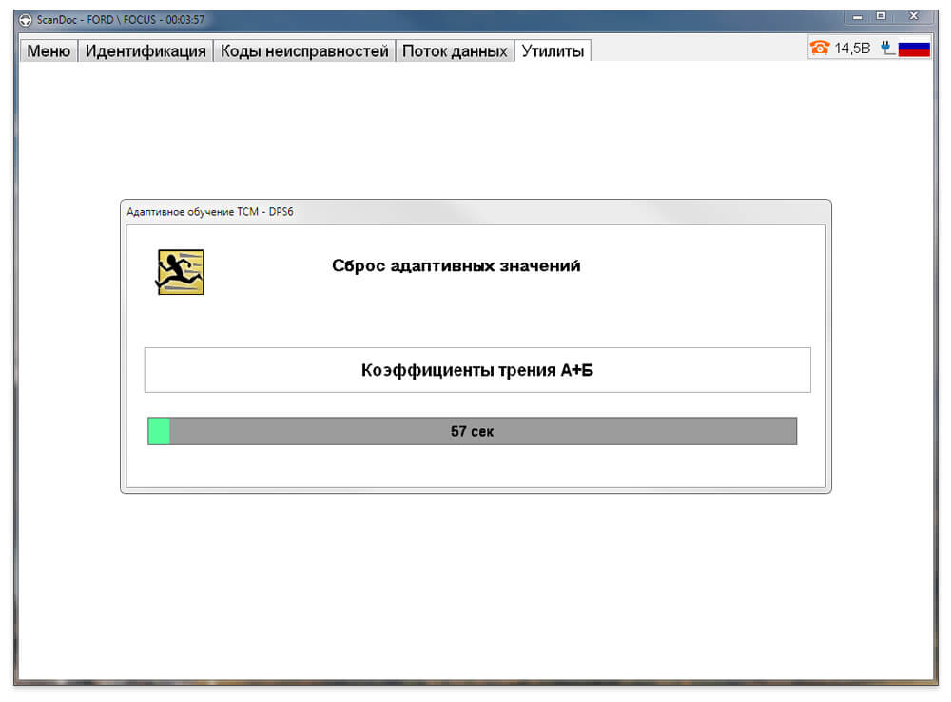Viewport: 951px width, 702px height.
Task: Select the Утилиты tab
Action: (553, 51)
